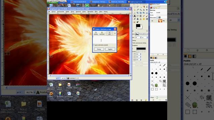Select the Perspective tool

tap(147, 13)
